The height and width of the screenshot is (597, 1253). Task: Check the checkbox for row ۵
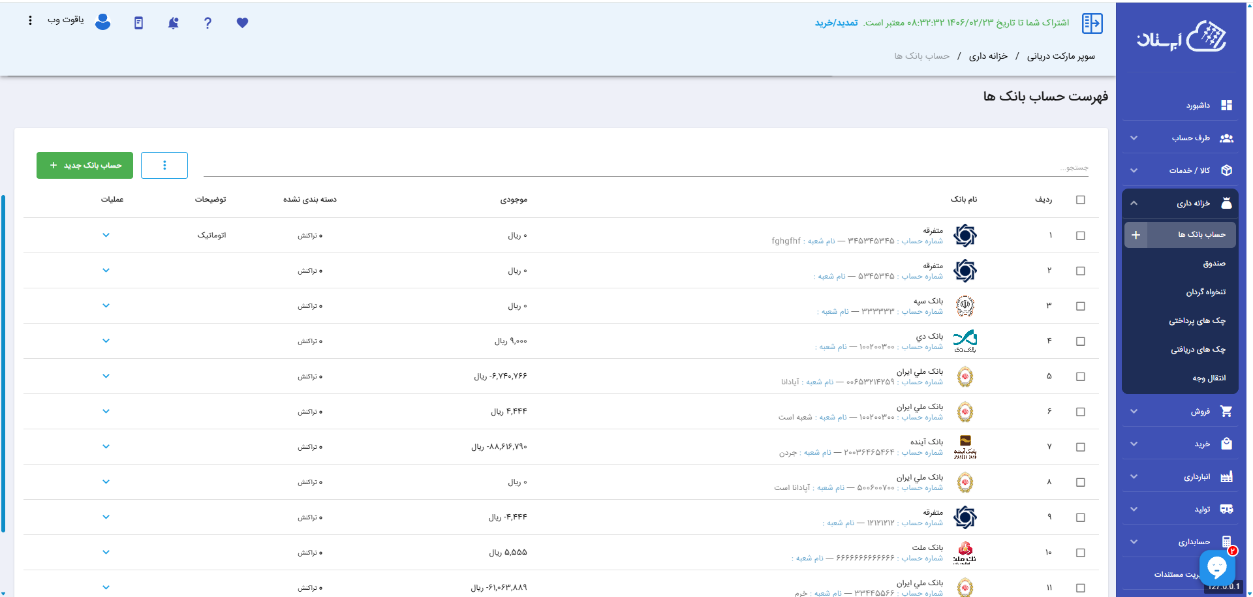[x=1081, y=376]
